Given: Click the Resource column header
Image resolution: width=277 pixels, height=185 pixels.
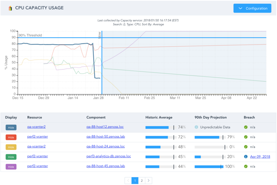Looking at the screenshot, I should click(35, 118).
